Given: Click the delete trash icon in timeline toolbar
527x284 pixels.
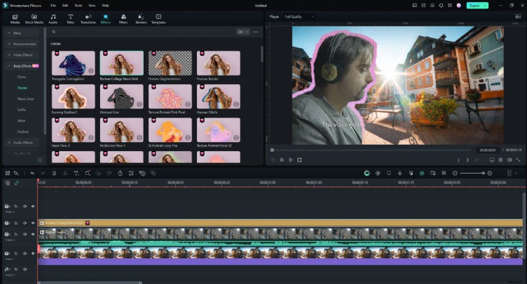Looking at the screenshot, I should 54,173.
